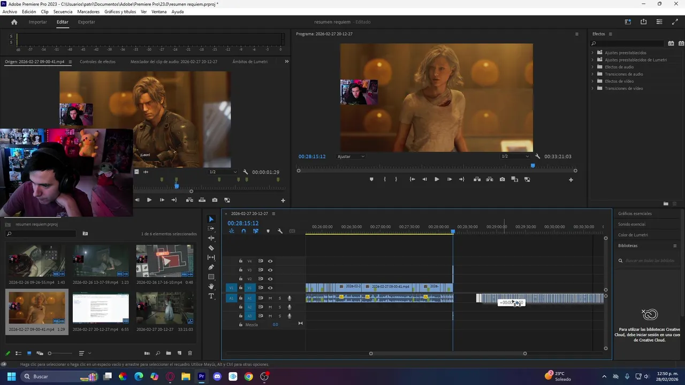Open timeline display settings wrench
The image size is (685, 385).
click(x=280, y=231)
